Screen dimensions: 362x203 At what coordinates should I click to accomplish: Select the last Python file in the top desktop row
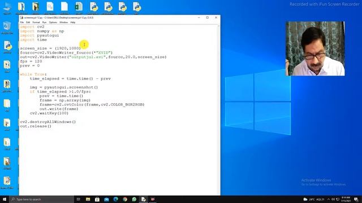pos(136,8)
